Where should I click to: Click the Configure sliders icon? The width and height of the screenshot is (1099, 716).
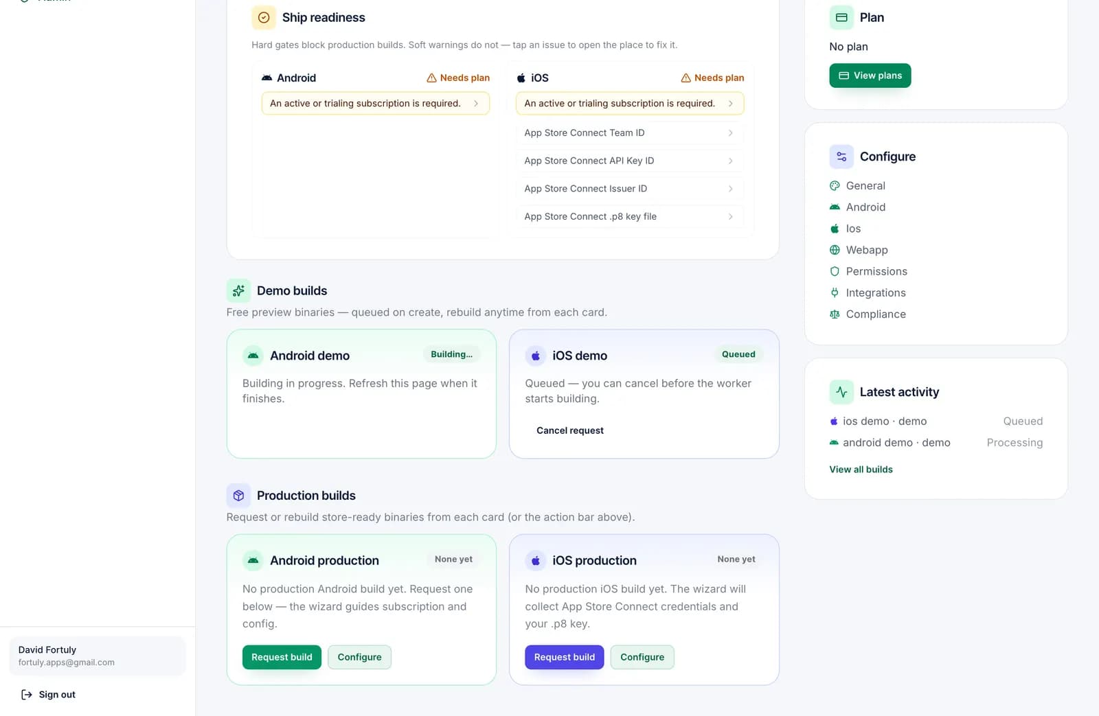click(841, 157)
